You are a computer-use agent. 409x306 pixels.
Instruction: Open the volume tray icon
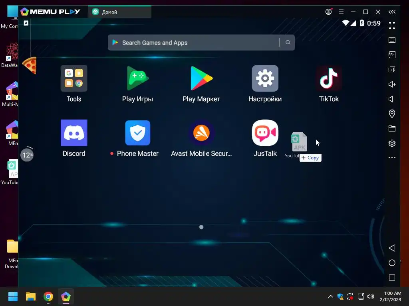[371, 296]
